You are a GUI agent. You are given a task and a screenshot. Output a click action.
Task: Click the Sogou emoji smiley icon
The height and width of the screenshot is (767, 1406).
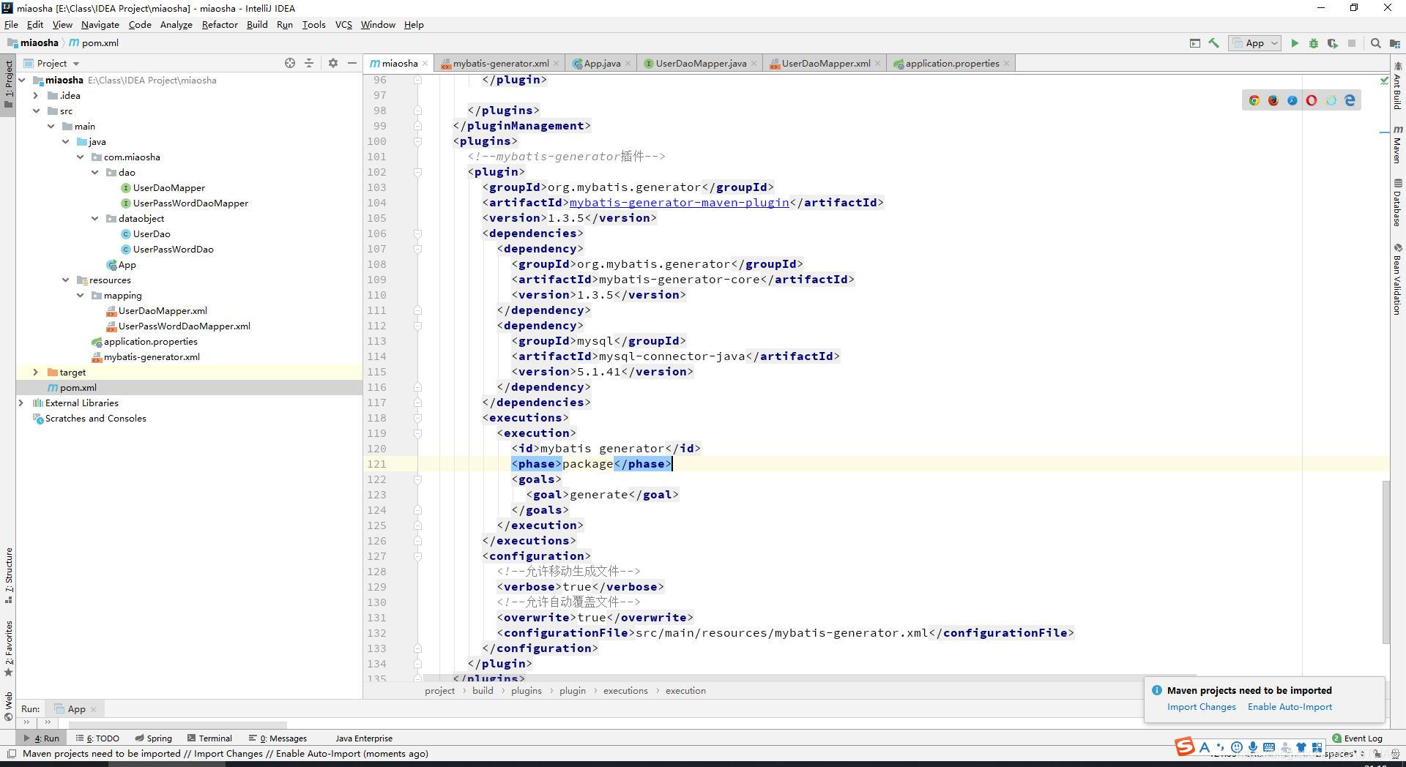tap(1237, 747)
